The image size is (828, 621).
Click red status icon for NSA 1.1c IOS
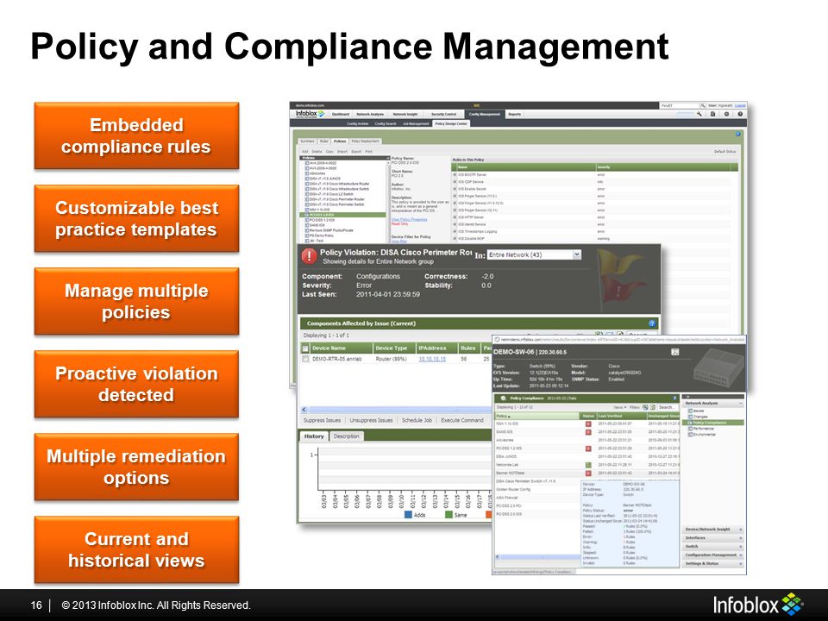coord(588,424)
